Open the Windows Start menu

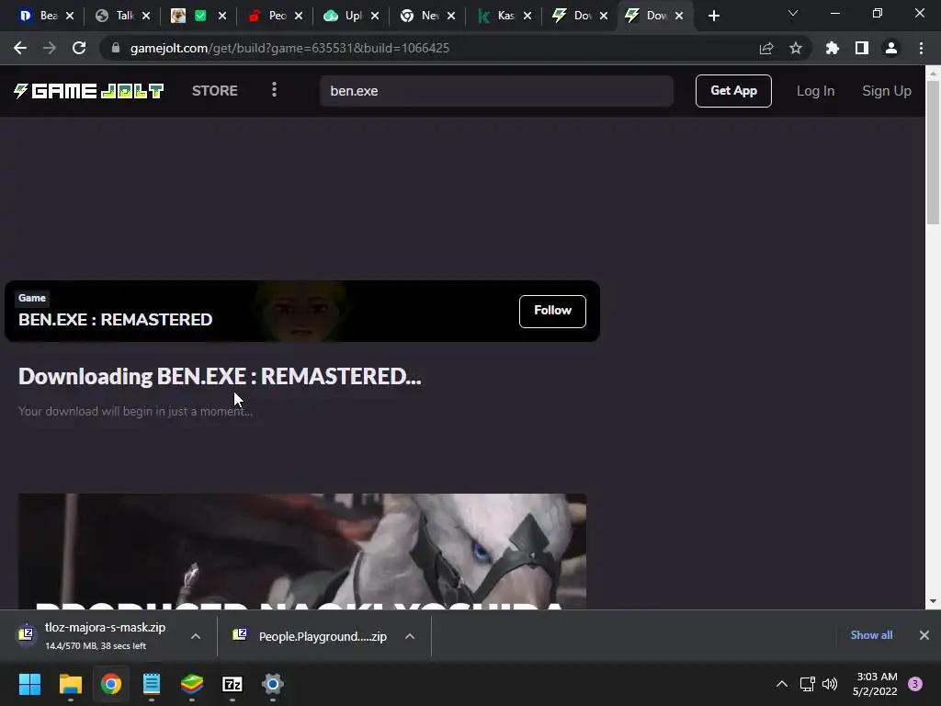click(x=29, y=684)
